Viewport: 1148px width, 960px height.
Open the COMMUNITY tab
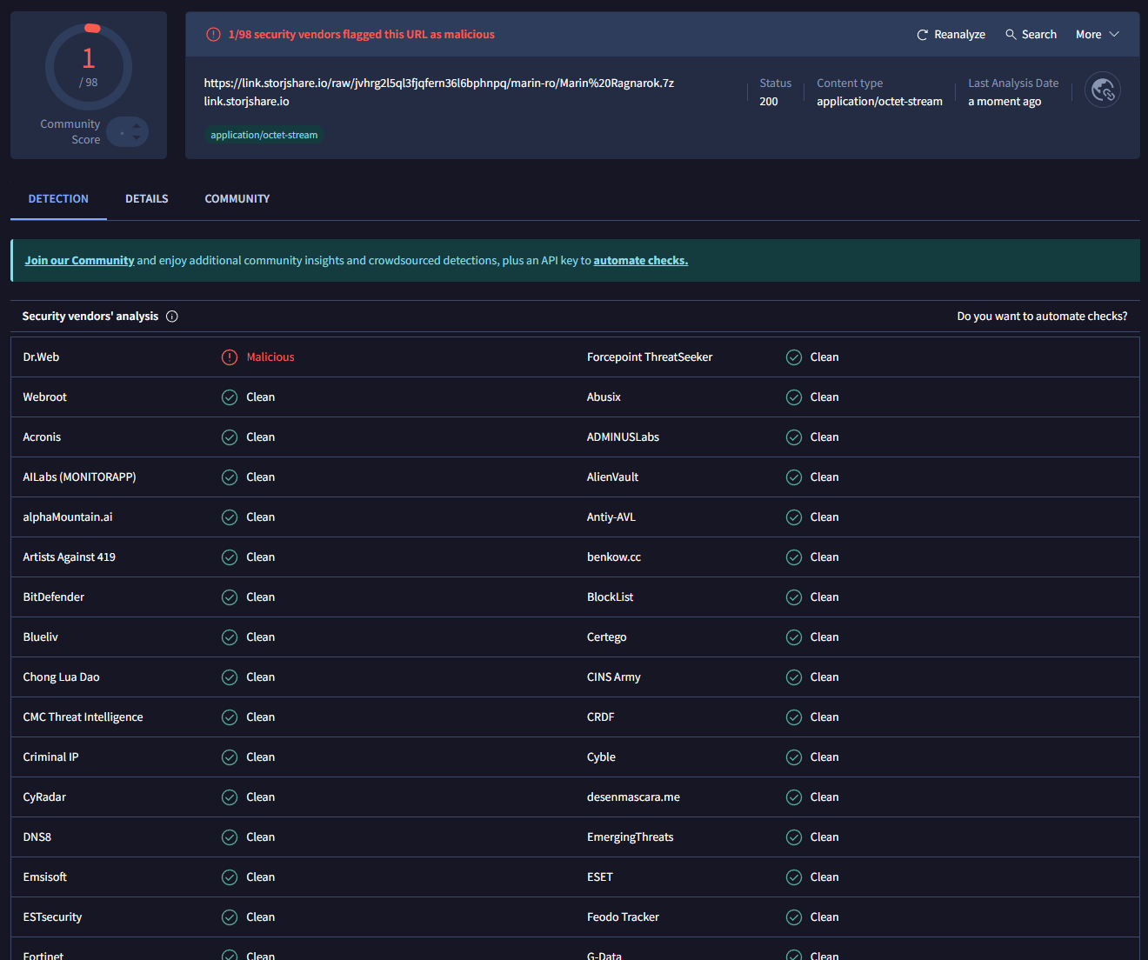(237, 198)
